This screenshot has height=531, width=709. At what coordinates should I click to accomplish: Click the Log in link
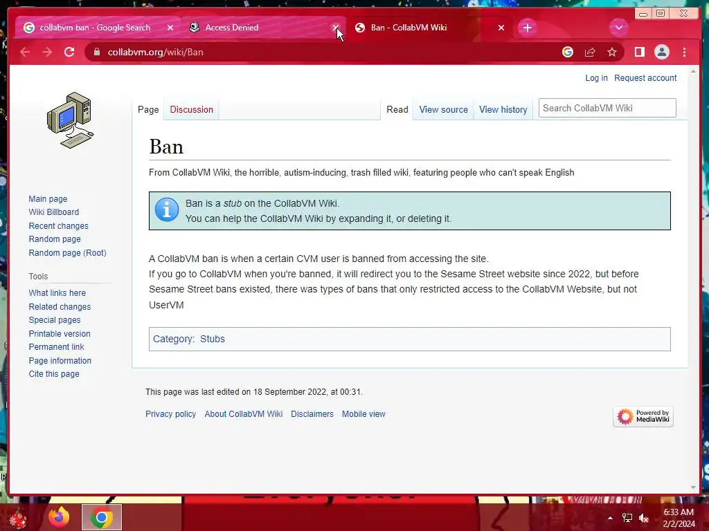[596, 77]
